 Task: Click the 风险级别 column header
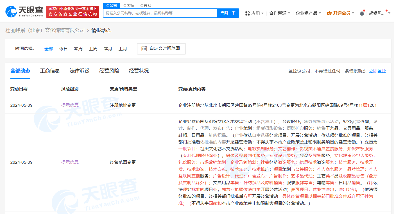[70, 89]
